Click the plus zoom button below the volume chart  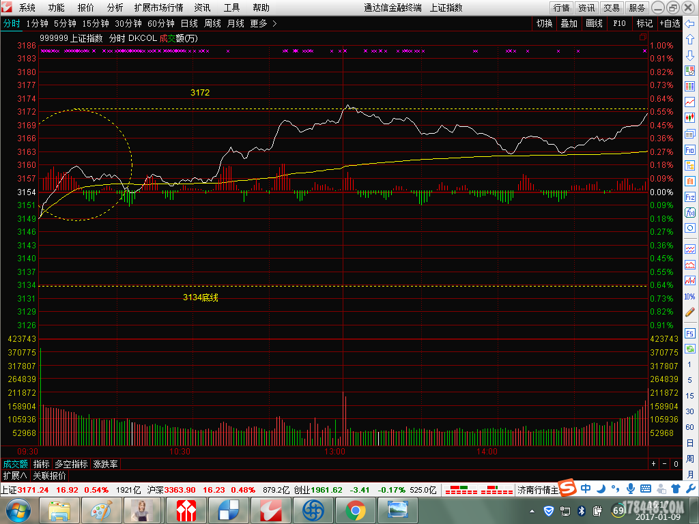coord(653,464)
